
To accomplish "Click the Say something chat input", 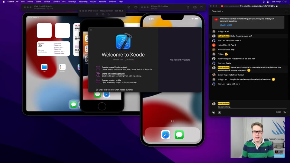I will coord(252,107).
